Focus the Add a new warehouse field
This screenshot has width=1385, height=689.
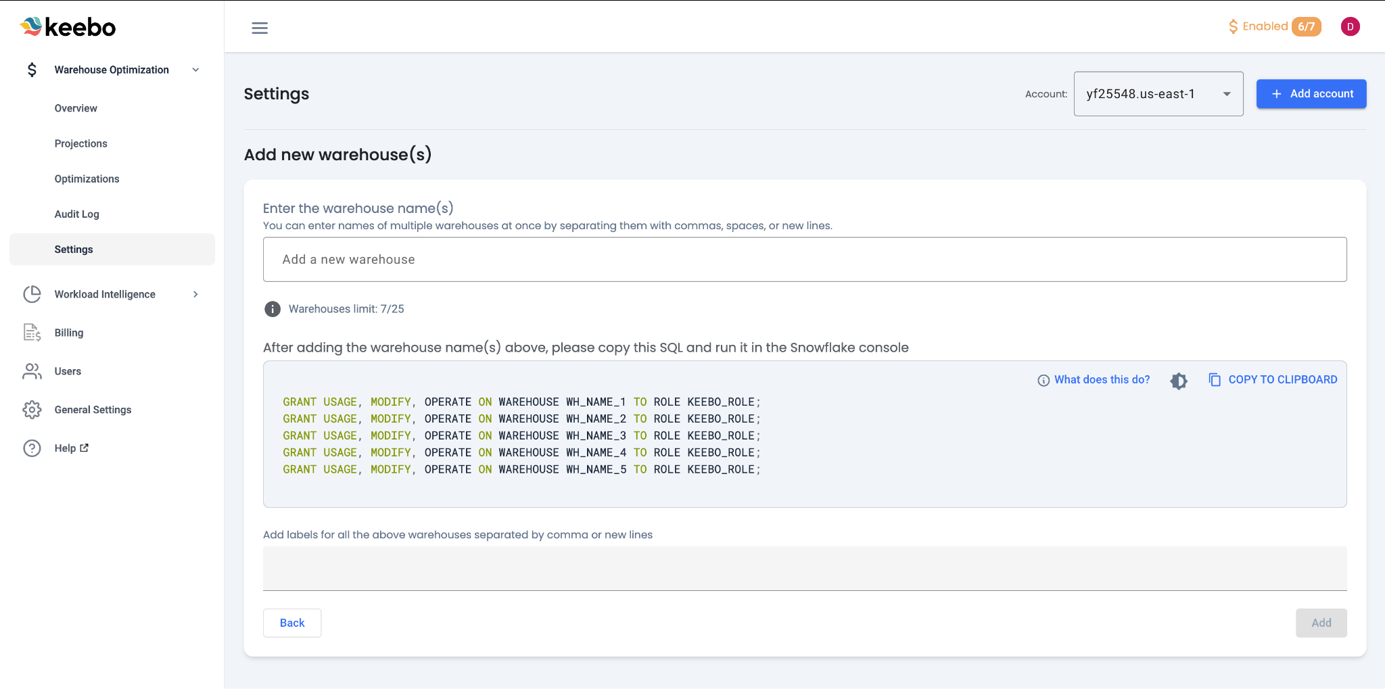tap(804, 260)
